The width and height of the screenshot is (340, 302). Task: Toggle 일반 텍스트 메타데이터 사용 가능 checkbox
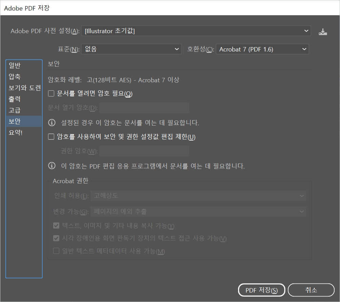(x=56, y=251)
